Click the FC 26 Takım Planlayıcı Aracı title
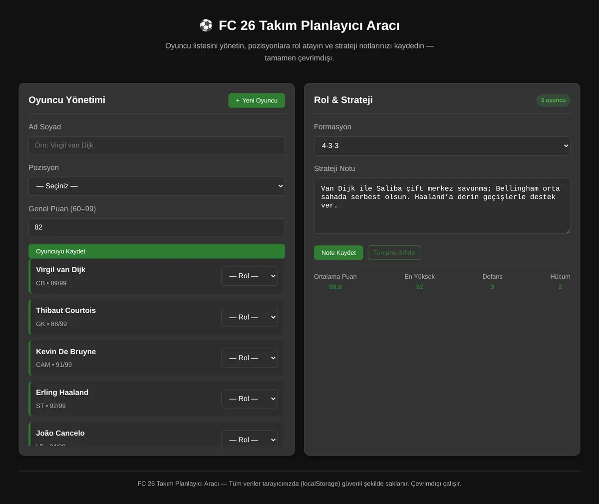Screen dimensions: 599x504 (x=309, y=25)
